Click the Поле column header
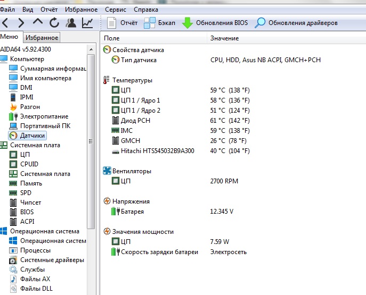This screenshot has width=366, height=295. pyautogui.click(x=154, y=38)
